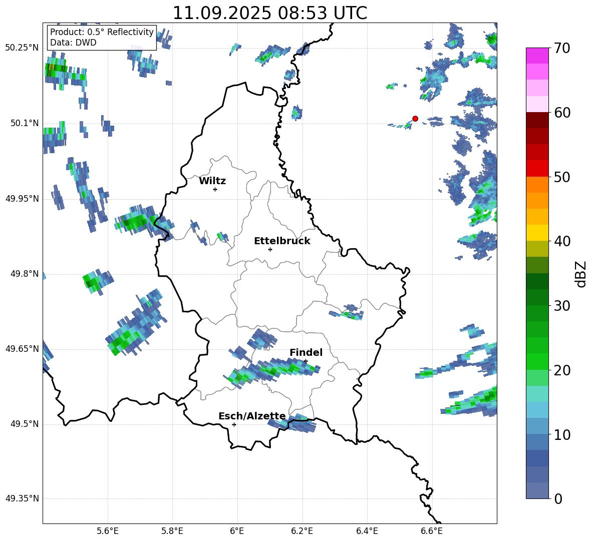Click the 0 colorbar tick label
Viewport: 593px width, 541px height.
[558, 498]
